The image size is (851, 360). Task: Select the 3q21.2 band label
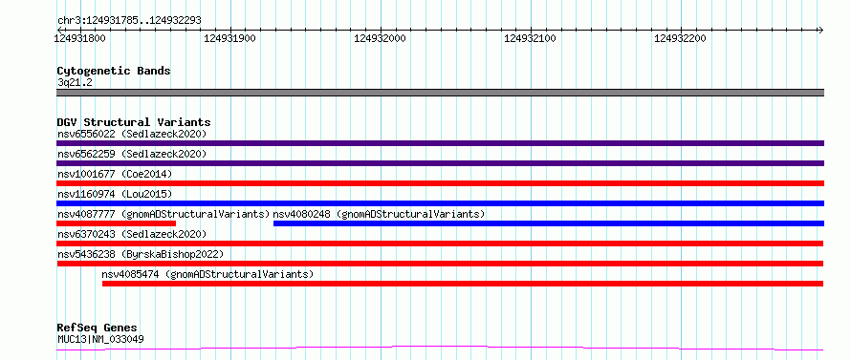(x=75, y=82)
